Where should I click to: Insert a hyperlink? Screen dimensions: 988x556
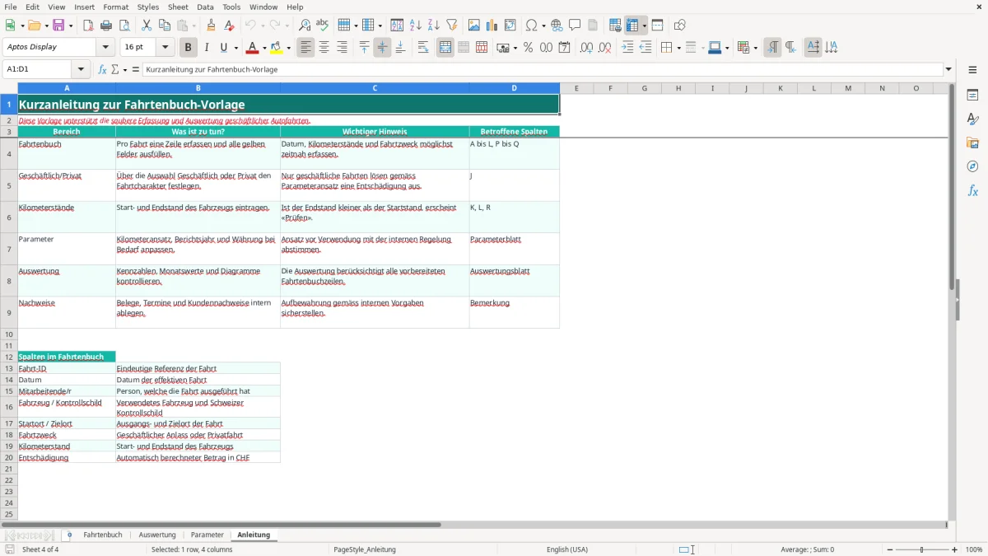557,26
